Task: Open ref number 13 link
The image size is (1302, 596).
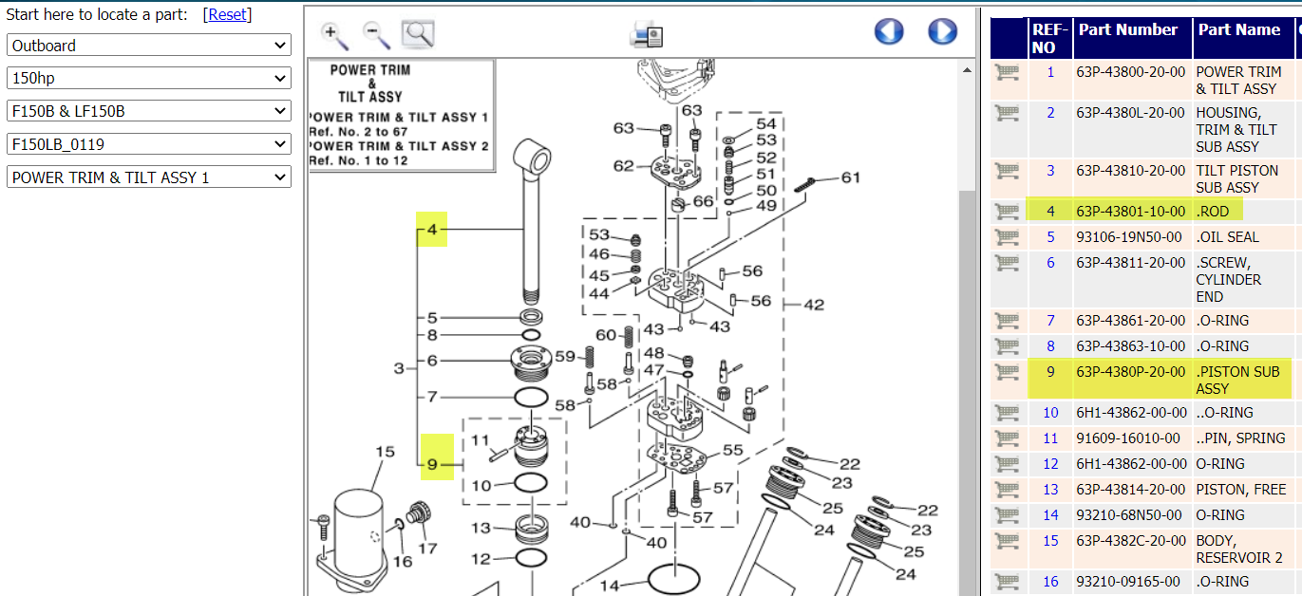Action: click(1050, 490)
